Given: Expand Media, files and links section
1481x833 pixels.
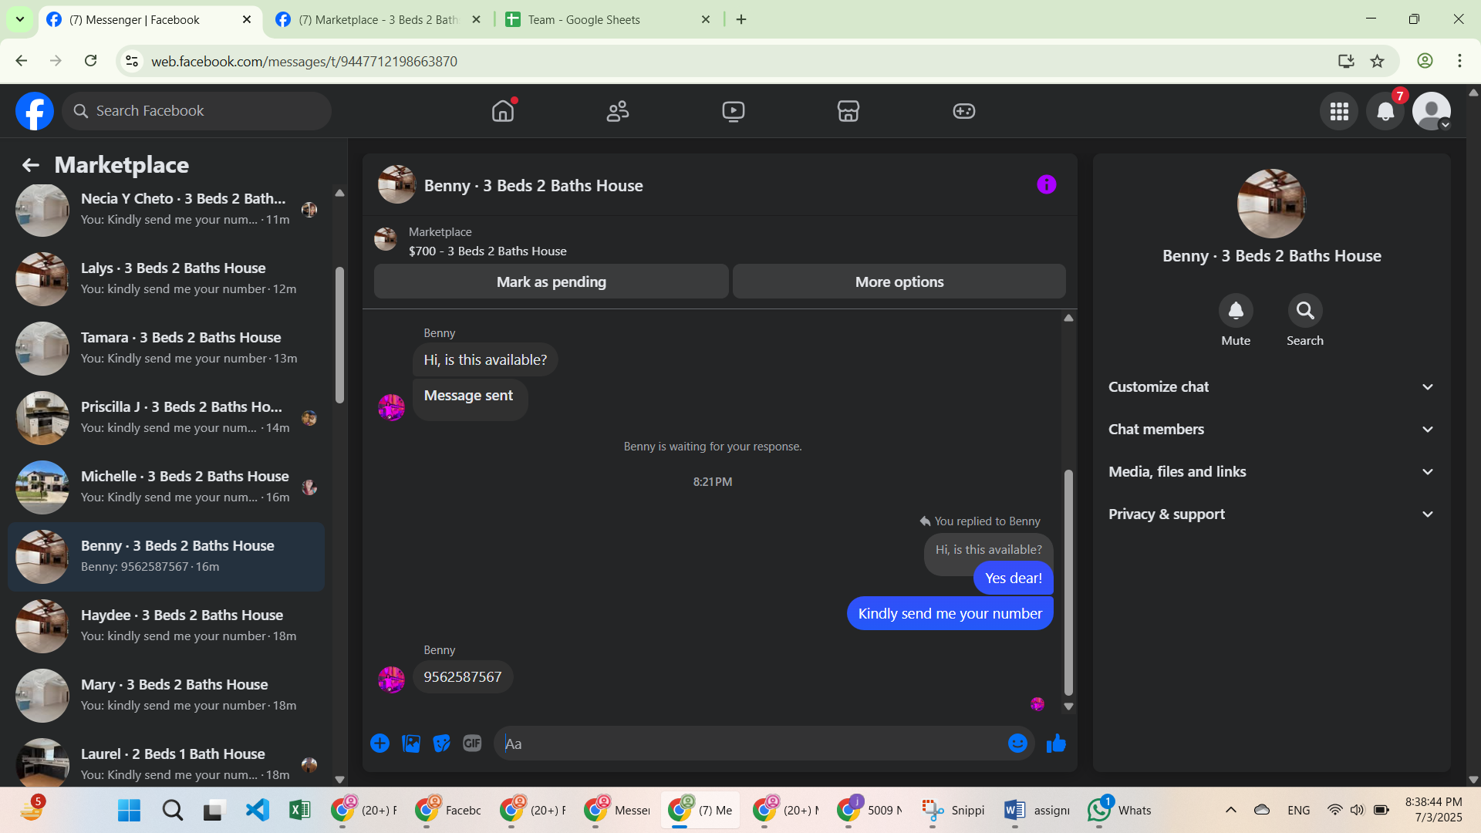Looking at the screenshot, I should (x=1271, y=472).
